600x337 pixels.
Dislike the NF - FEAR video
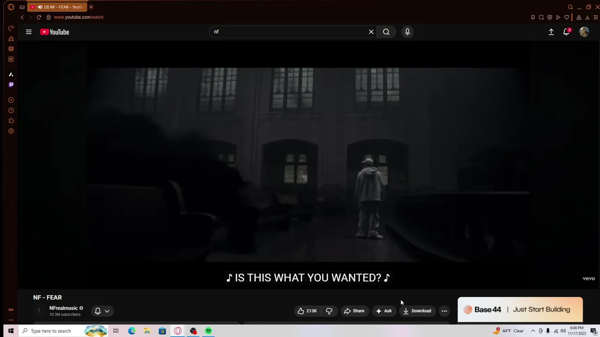(329, 311)
